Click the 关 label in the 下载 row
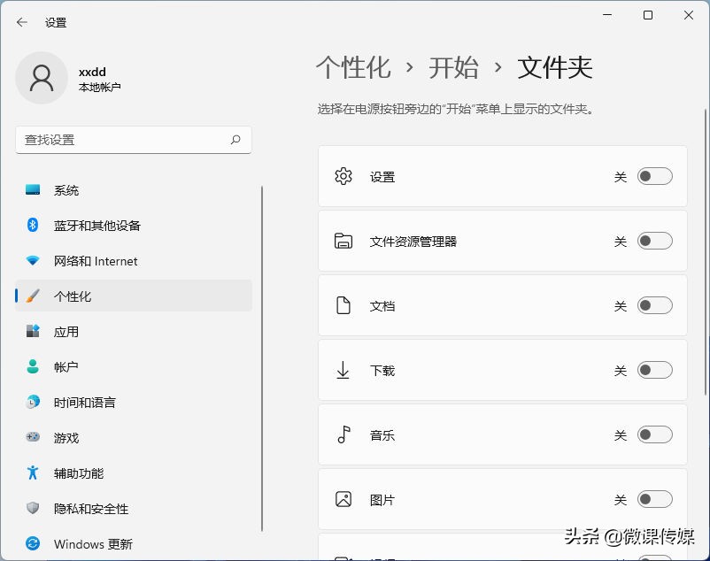Viewport: 710px width, 561px height. click(x=621, y=371)
